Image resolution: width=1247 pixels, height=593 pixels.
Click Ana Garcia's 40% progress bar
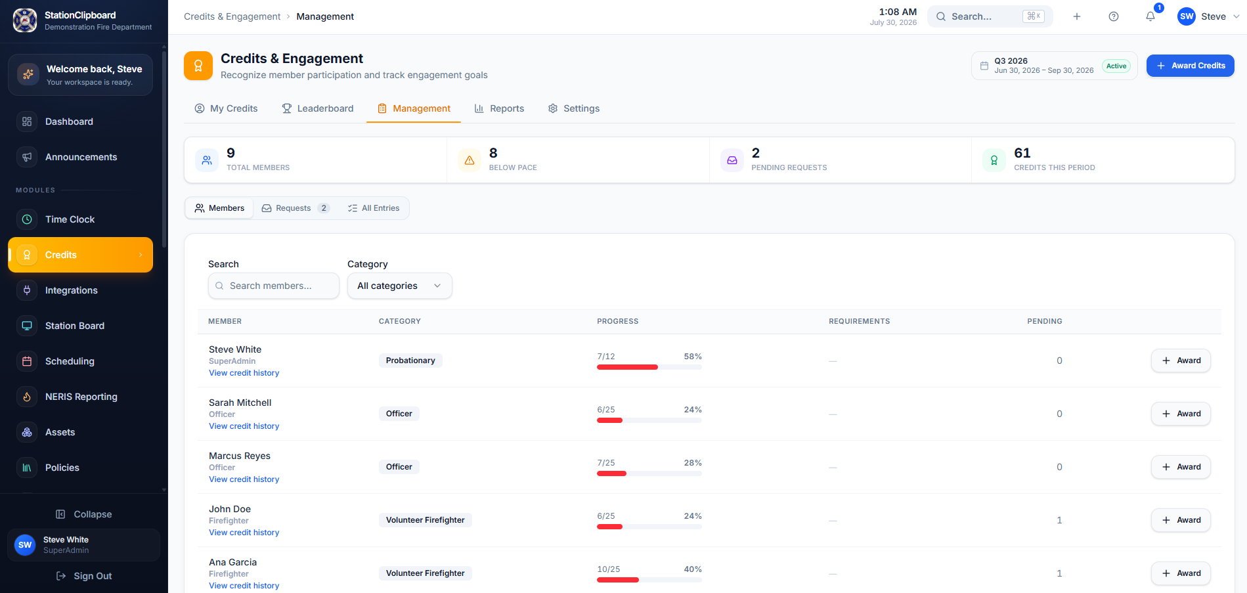click(x=649, y=580)
